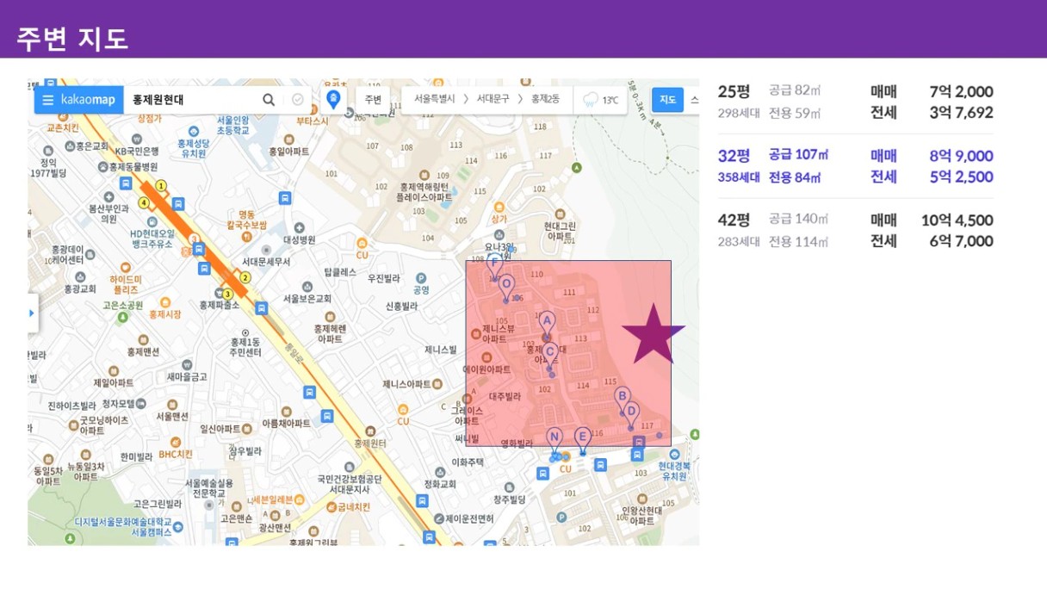Click the 8억 9,000 sale price
Viewport: 1047px width, 589px height.
[x=961, y=156]
